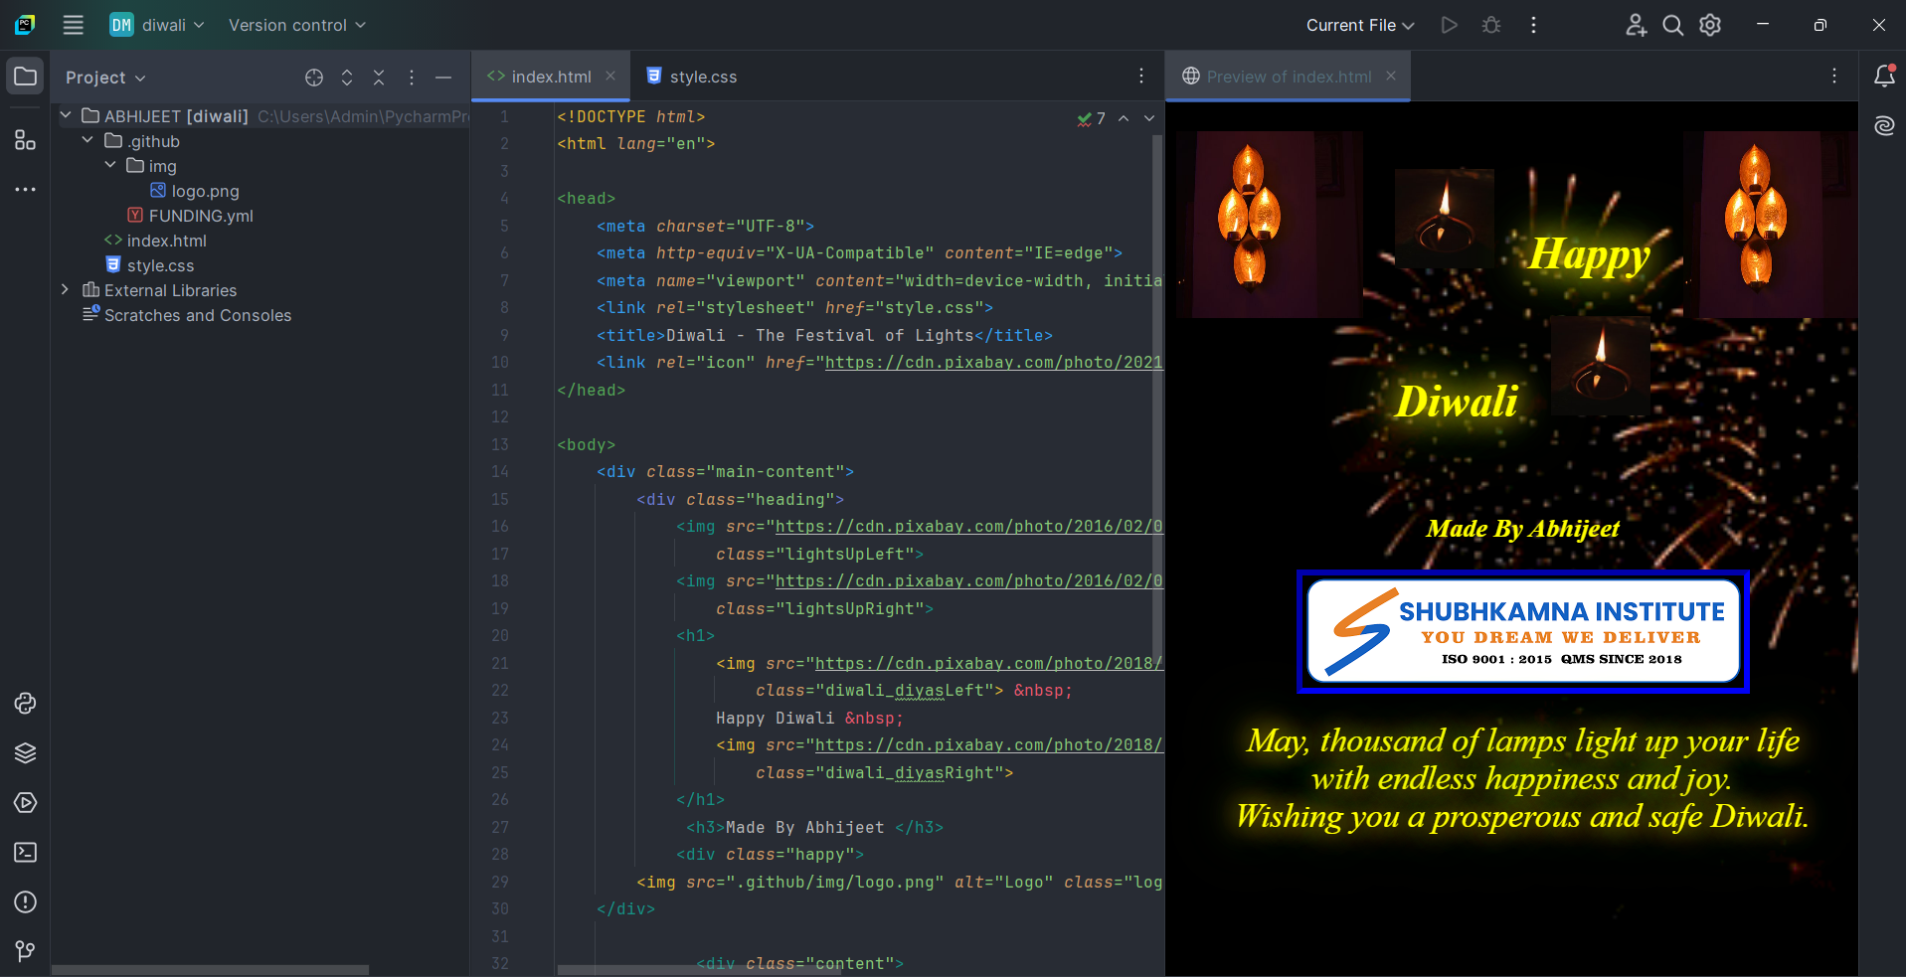Image resolution: width=1906 pixels, height=977 pixels.
Task: Click title text Diwali - The Festival of Lights
Action: click(x=820, y=336)
